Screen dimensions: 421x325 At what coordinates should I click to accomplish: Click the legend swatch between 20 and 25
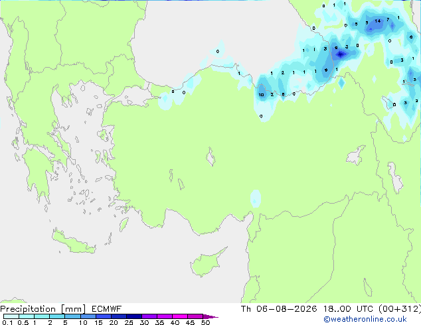[x=118, y=316]
